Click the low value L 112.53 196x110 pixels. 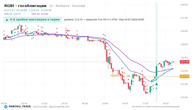coord(34,10)
